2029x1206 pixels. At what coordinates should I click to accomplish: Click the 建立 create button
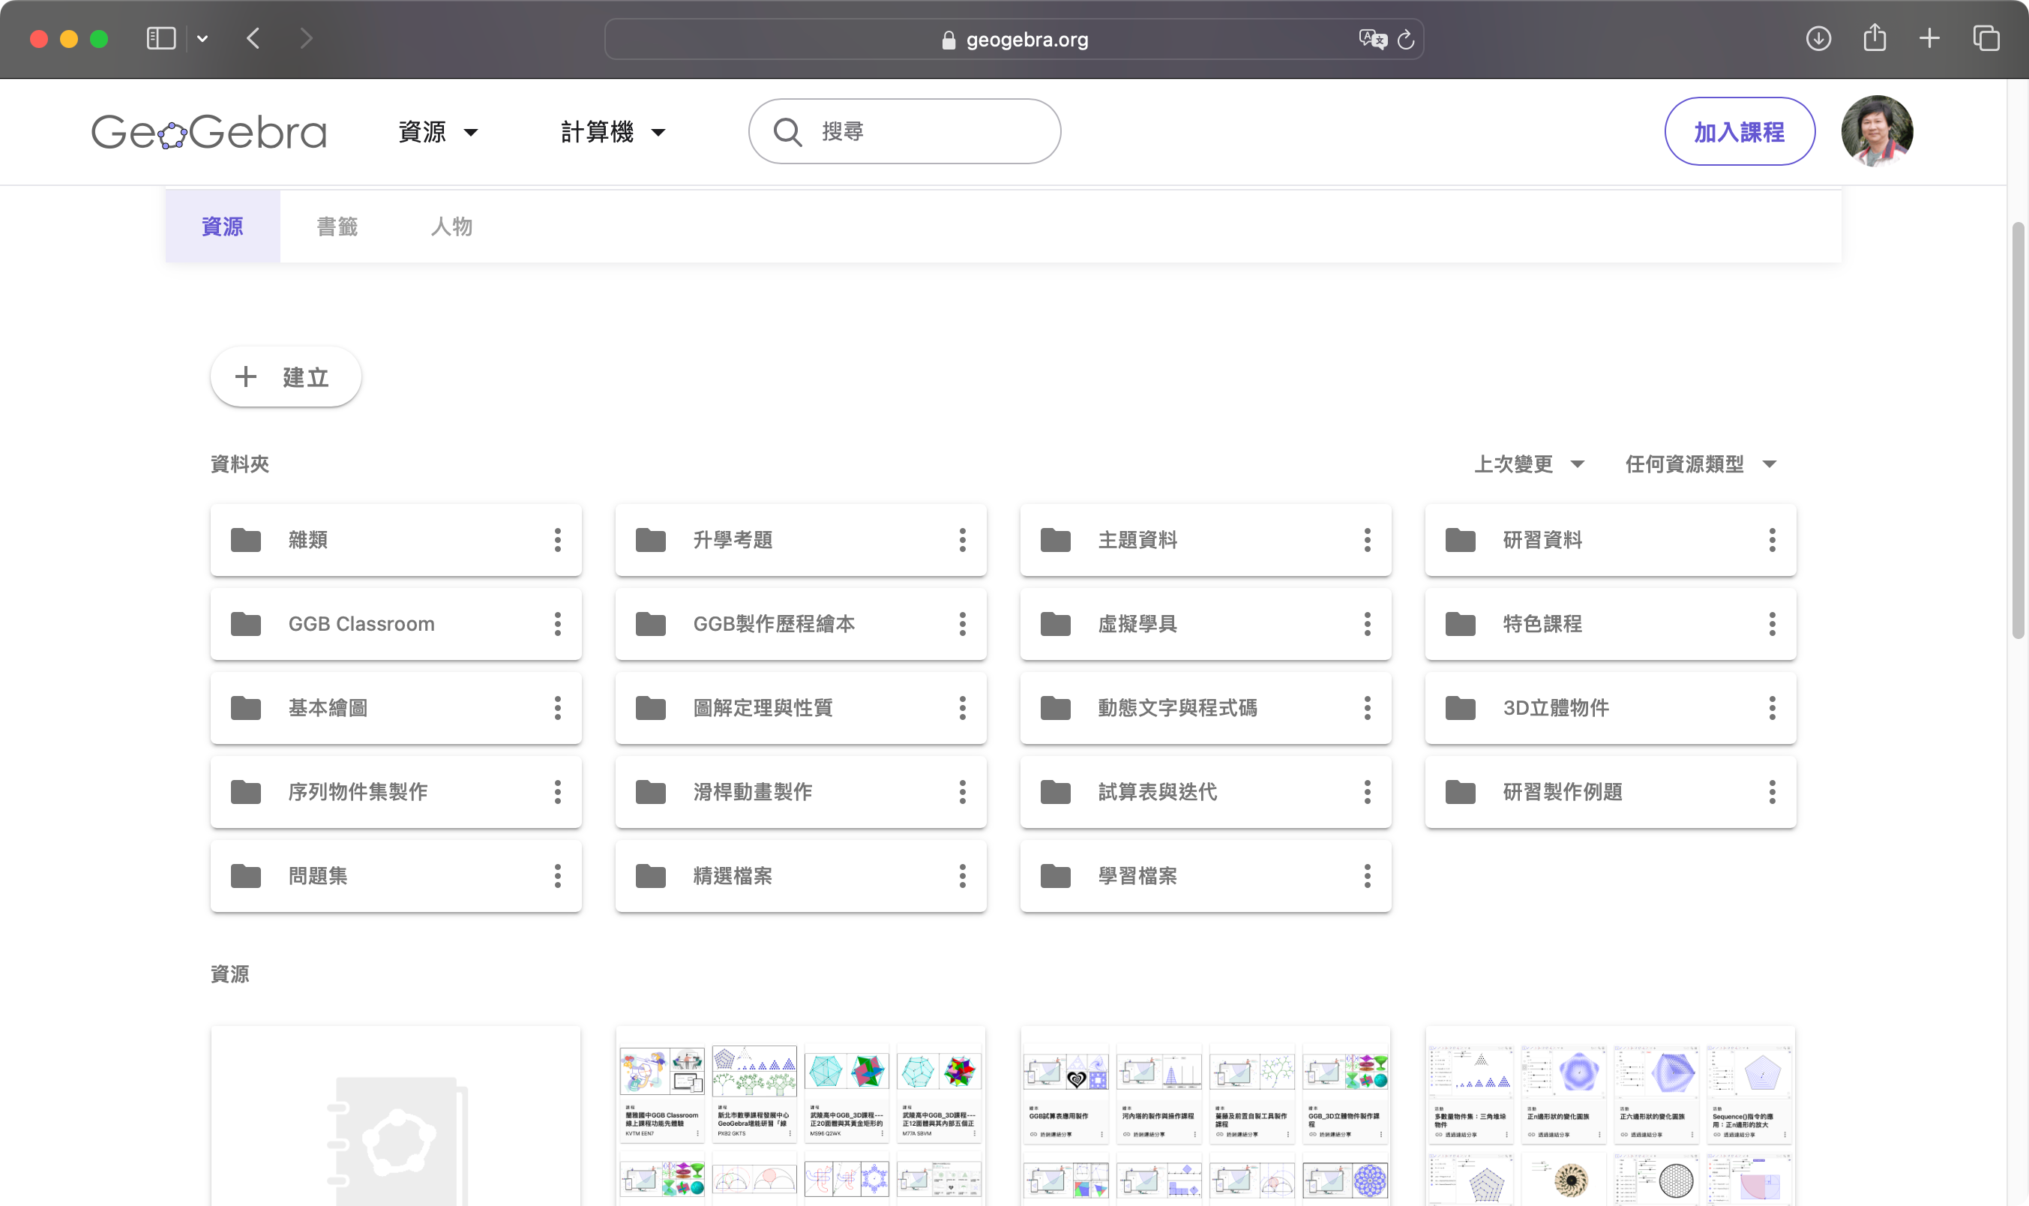tap(286, 377)
